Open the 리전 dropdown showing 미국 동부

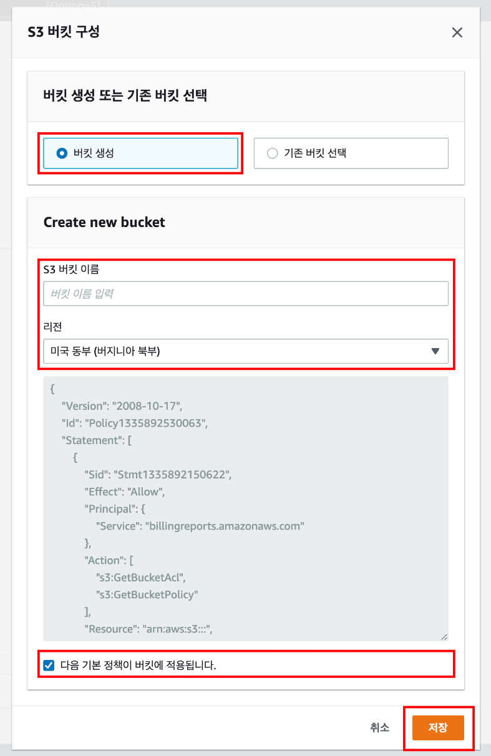[237, 351]
